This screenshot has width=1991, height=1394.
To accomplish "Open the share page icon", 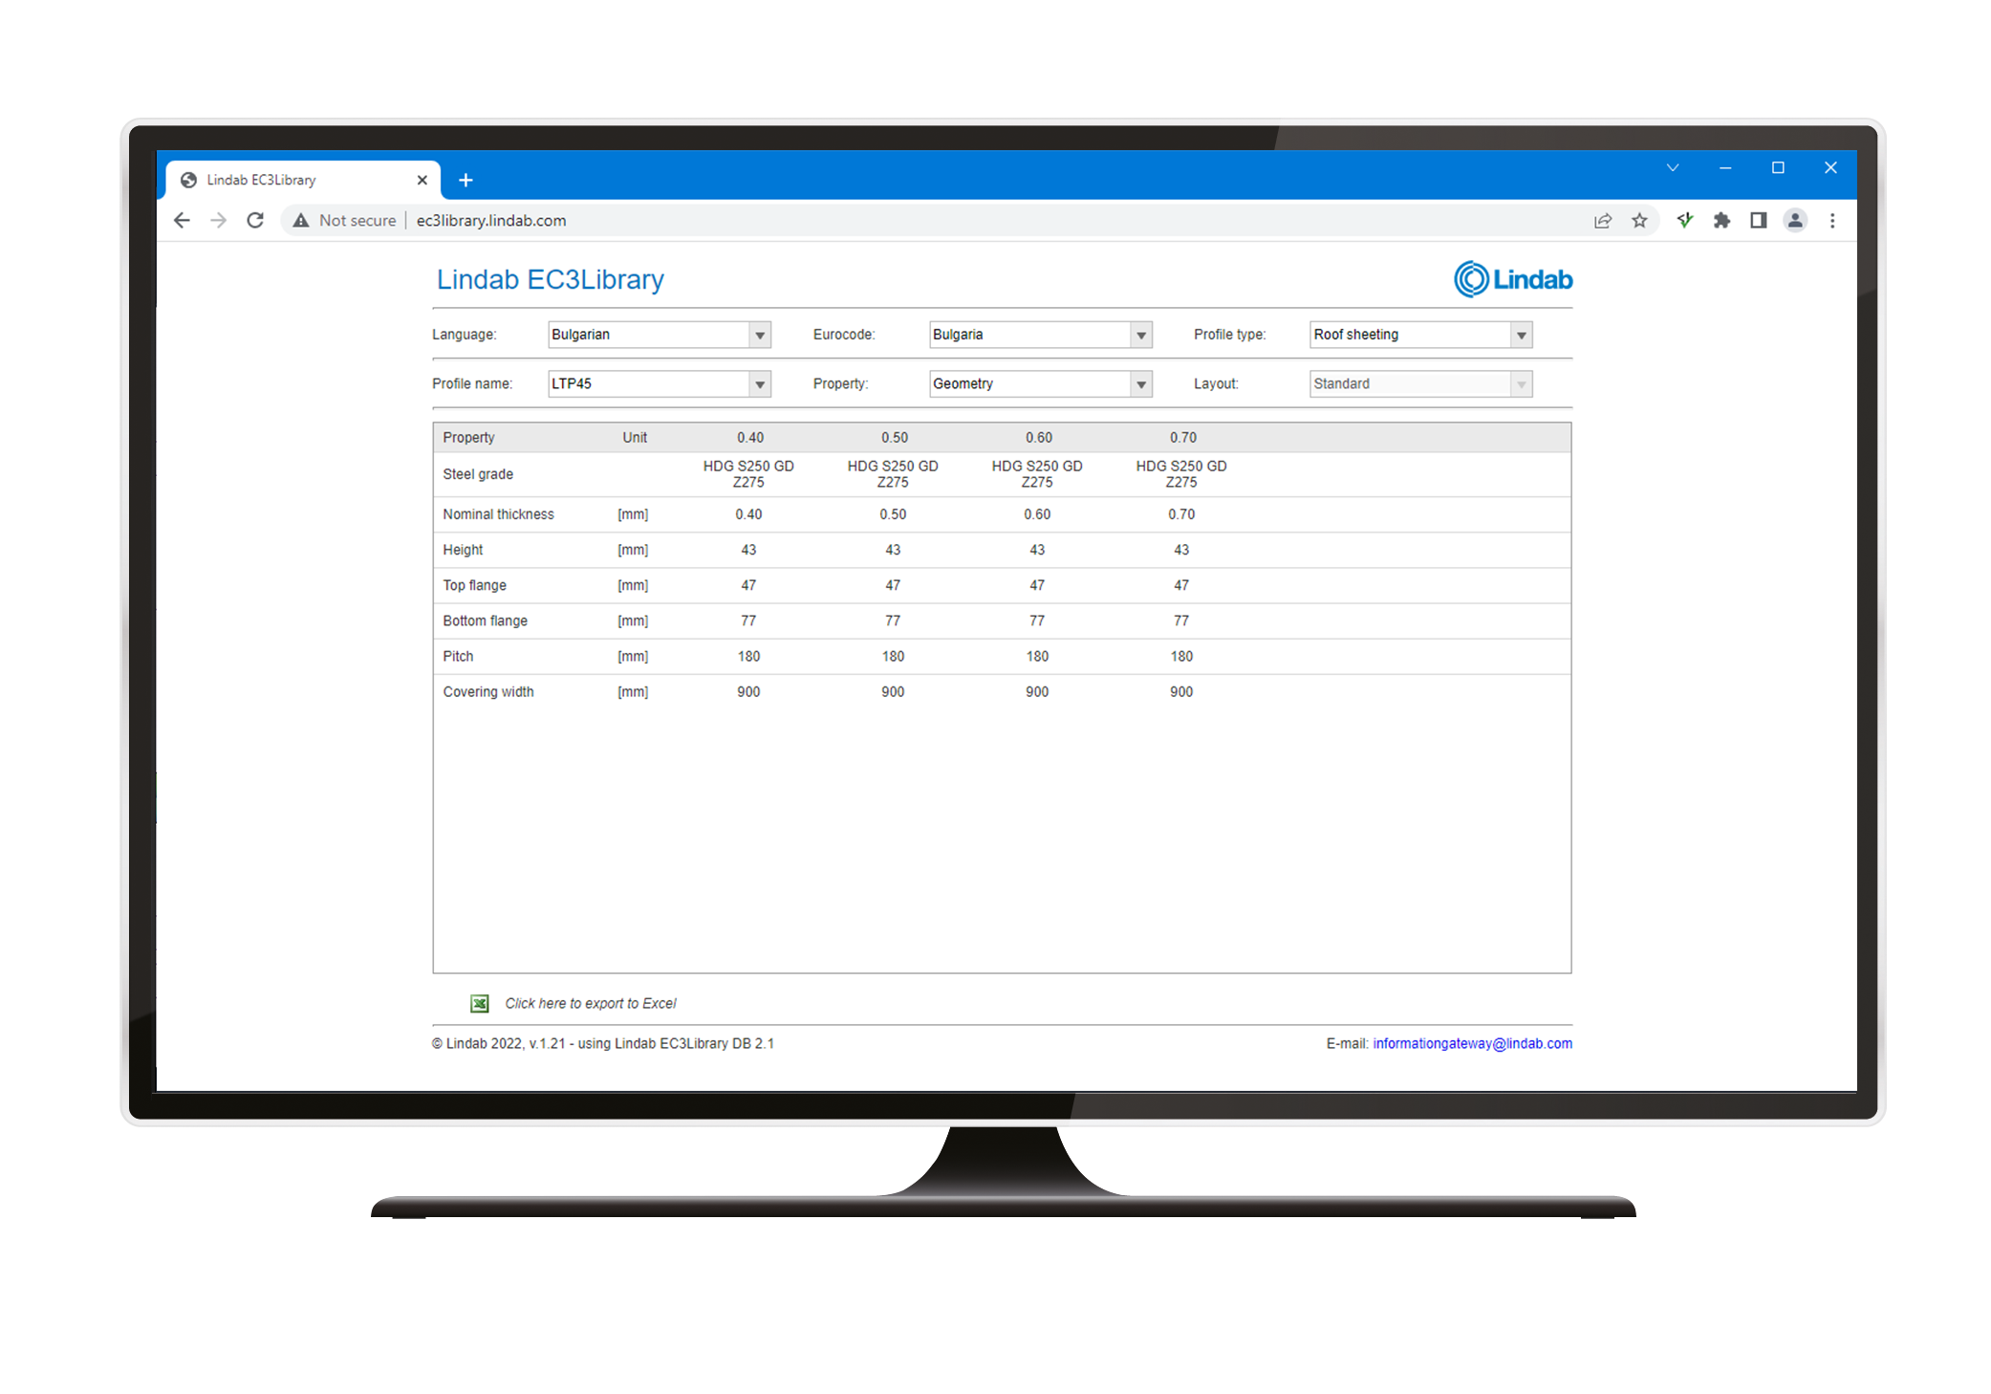I will tap(1603, 221).
